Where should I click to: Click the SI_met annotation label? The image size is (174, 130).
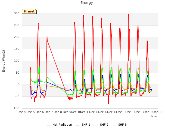[x=29, y=11]
